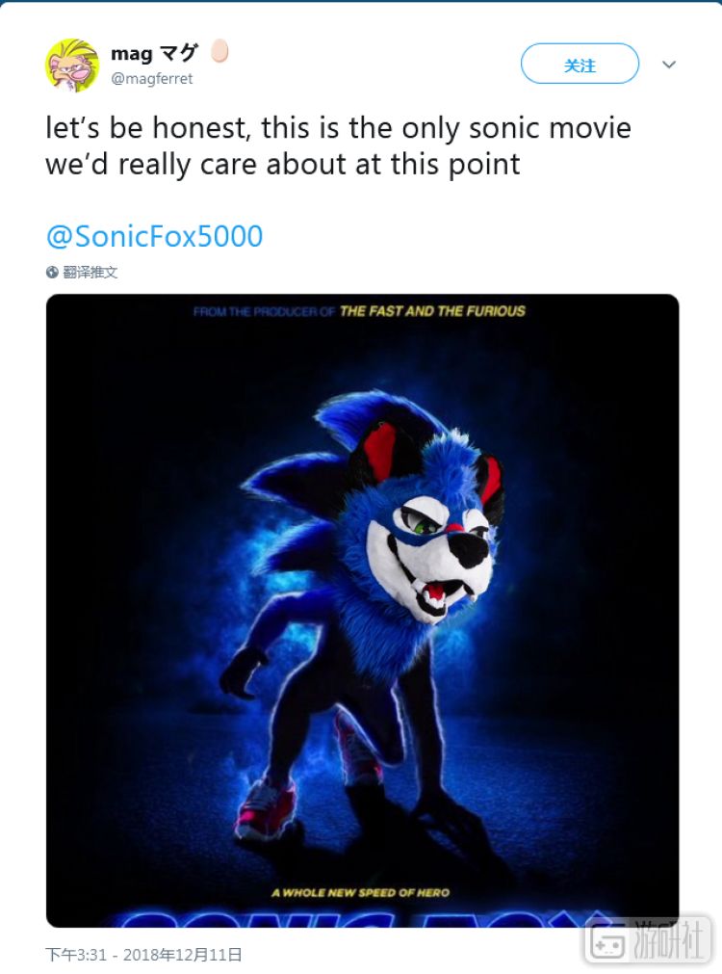
Task: Click the 游研社 gamepad watermark logo
Action: 606,943
